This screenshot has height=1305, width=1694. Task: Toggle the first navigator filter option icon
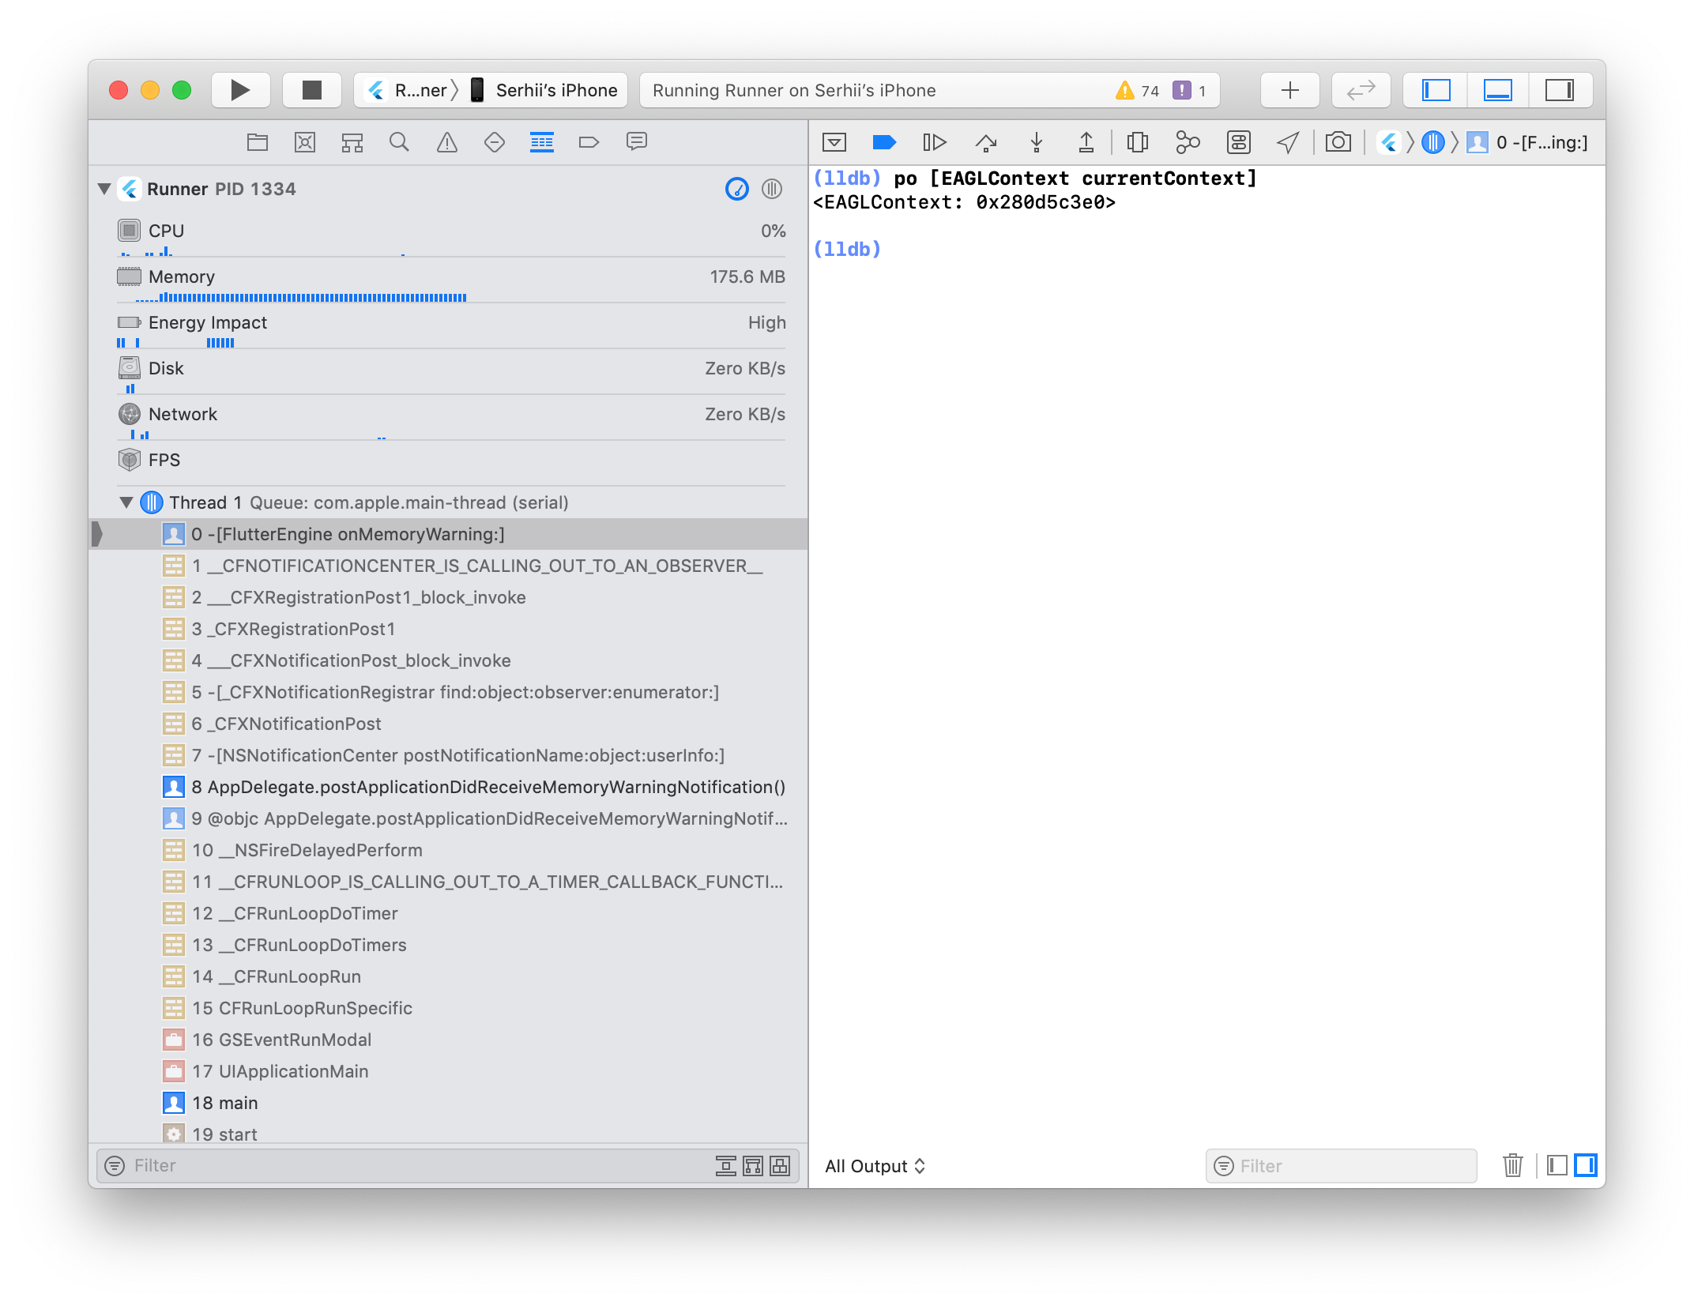[725, 1166]
